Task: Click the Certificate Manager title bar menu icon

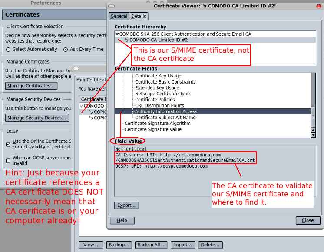Action: tap(76, 68)
